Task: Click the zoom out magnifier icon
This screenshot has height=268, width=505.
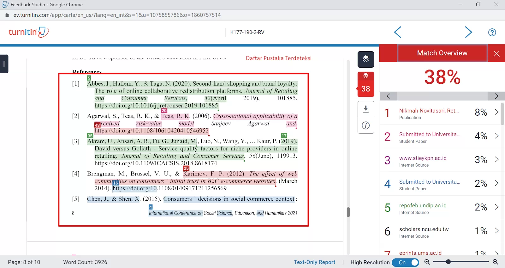Action: click(x=427, y=262)
